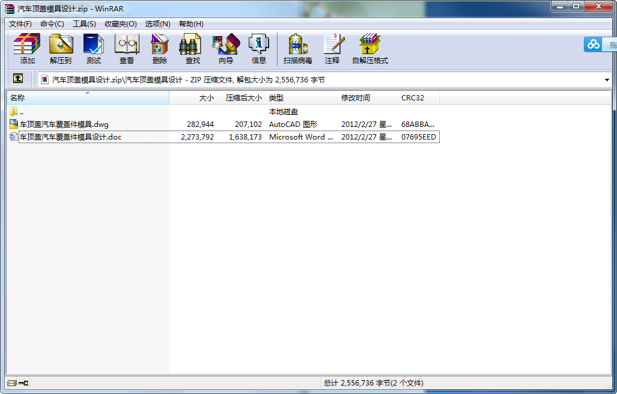
Task: Click the 解压到 (Extract To) icon
Action: tap(61, 49)
